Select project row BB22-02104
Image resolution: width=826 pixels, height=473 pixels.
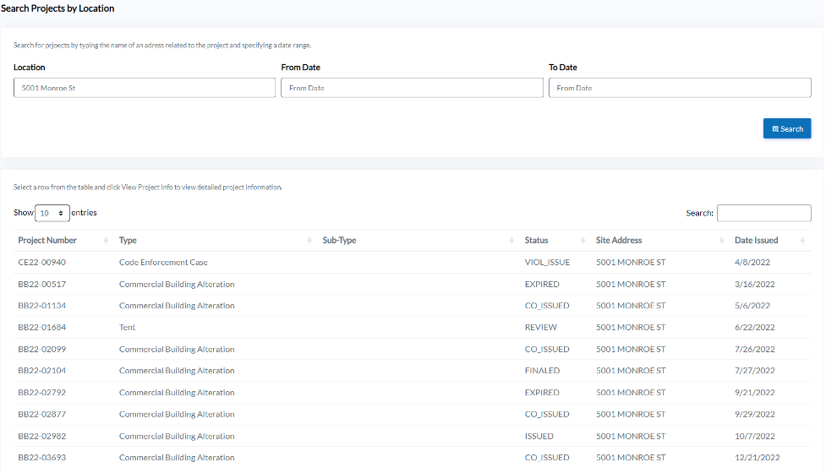pos(42,371)
